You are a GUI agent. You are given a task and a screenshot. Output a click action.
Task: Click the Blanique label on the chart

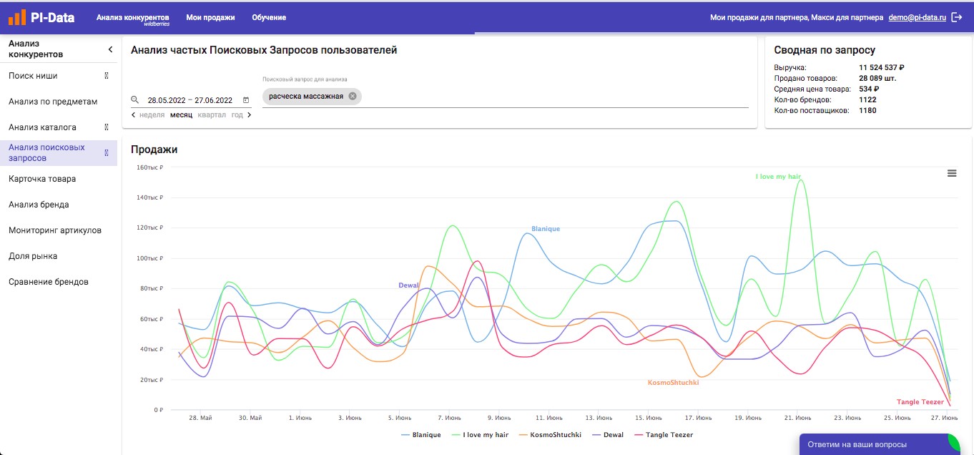[x=546, y=229]
